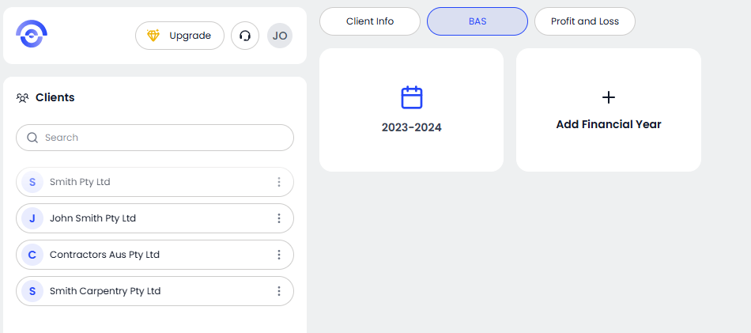Open the 2023-2024 financial year card

click(x=411, y=111)
